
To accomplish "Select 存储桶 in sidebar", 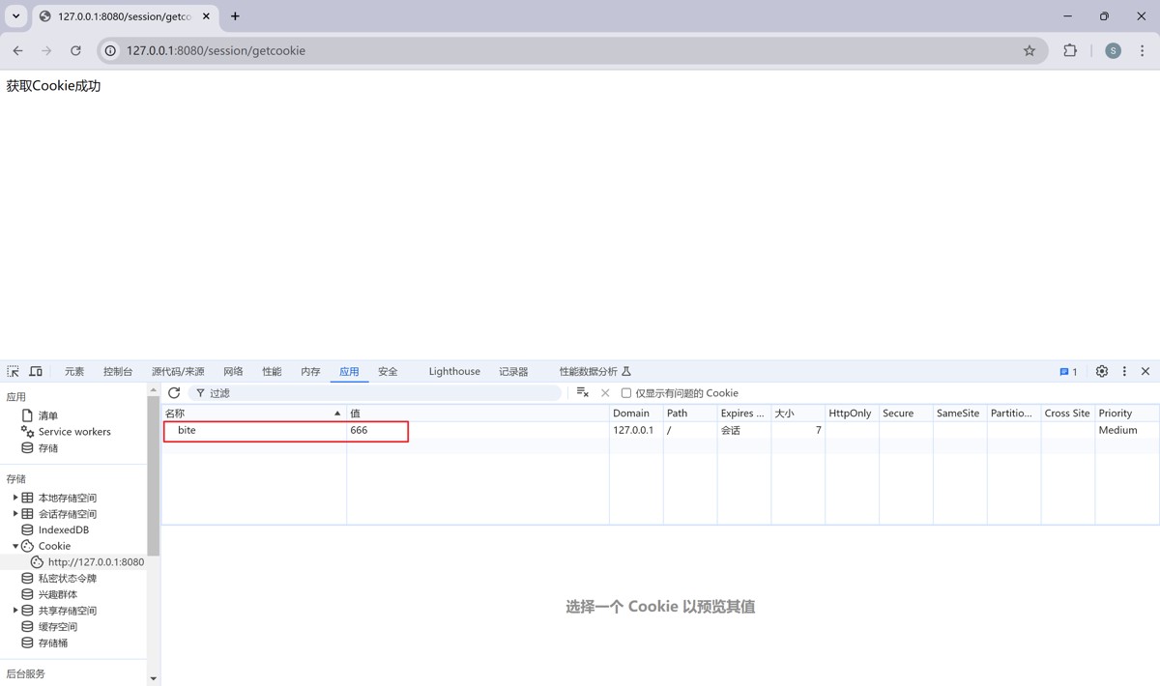I will (x=52, y=643).
